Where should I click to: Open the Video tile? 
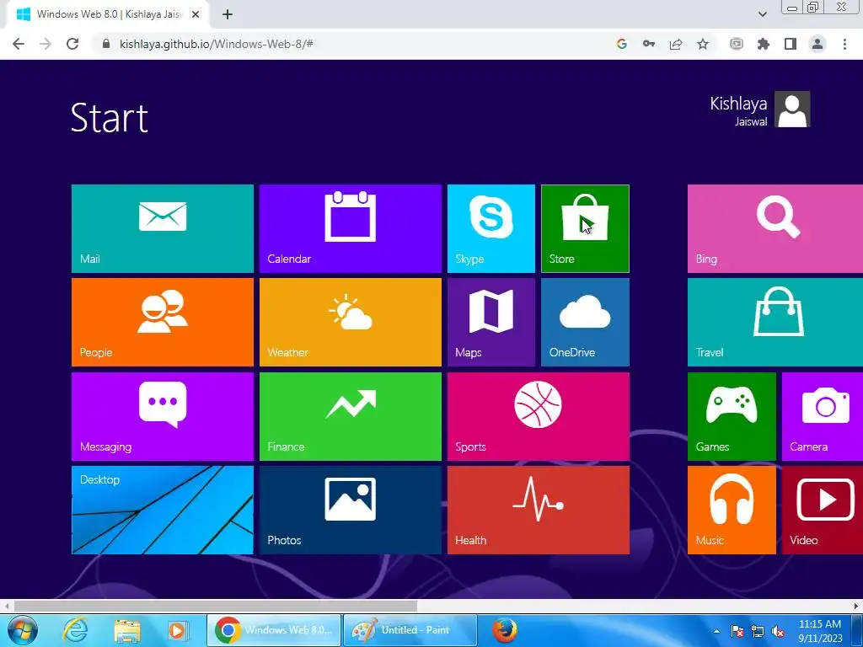(823, 510)
